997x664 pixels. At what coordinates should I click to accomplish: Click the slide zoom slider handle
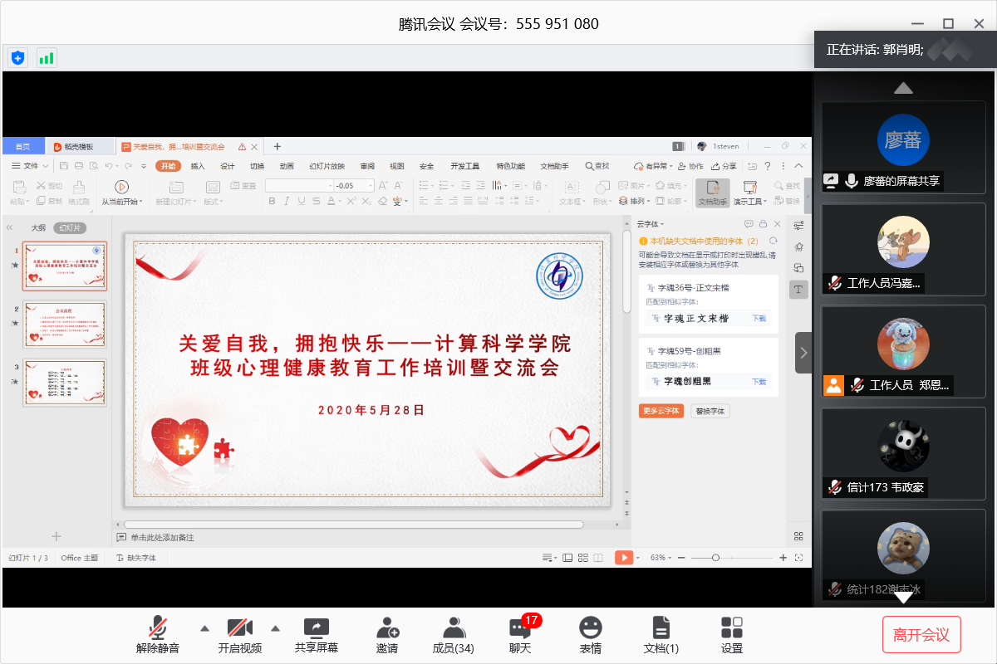click(715, 558)
